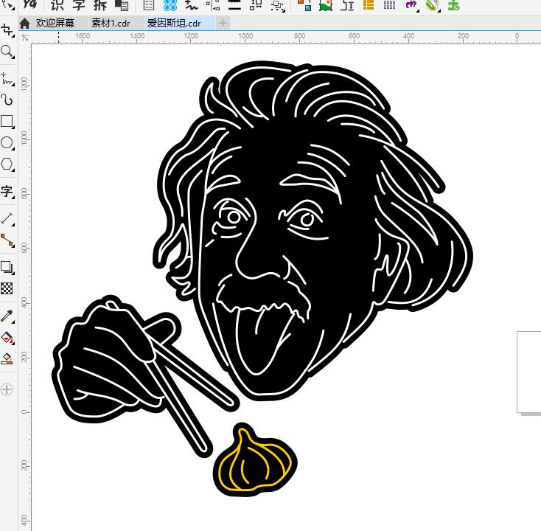
Task: Switch to the 欢迎屏幕 welcome tab
Action: [x=55, y=23]
